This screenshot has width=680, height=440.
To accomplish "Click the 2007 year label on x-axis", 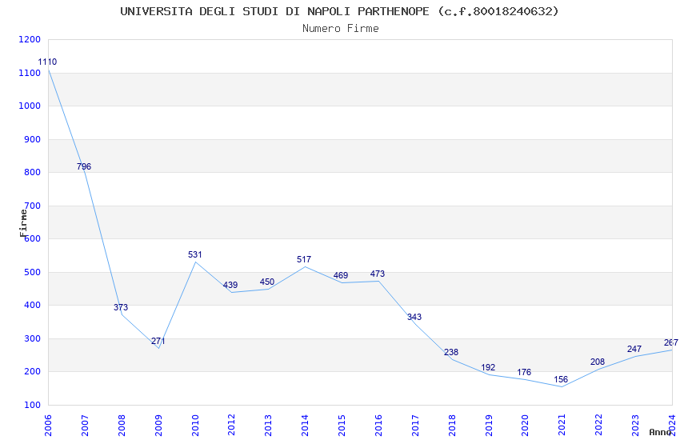I will click(x=85, y=425).
